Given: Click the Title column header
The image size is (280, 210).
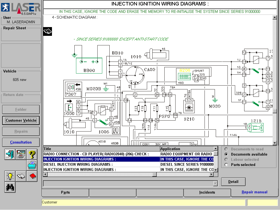Looking at the screenshot, I should (x=101, y=149).
